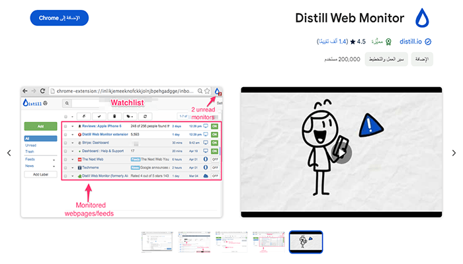The width and height of the screenshot is (463, 264).
Task: Click the green featured label text
Action: 377,42
